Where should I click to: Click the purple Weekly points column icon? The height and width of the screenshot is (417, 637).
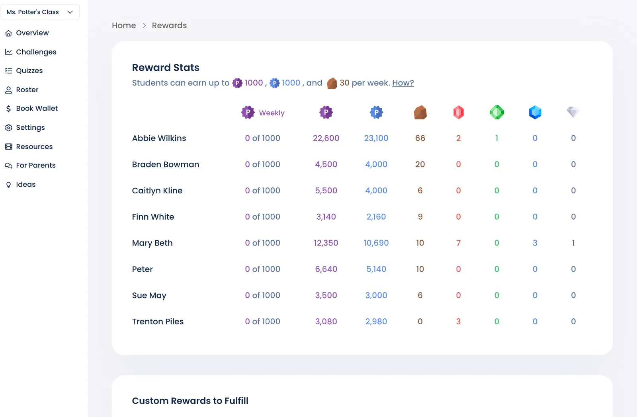click(248, 113)
